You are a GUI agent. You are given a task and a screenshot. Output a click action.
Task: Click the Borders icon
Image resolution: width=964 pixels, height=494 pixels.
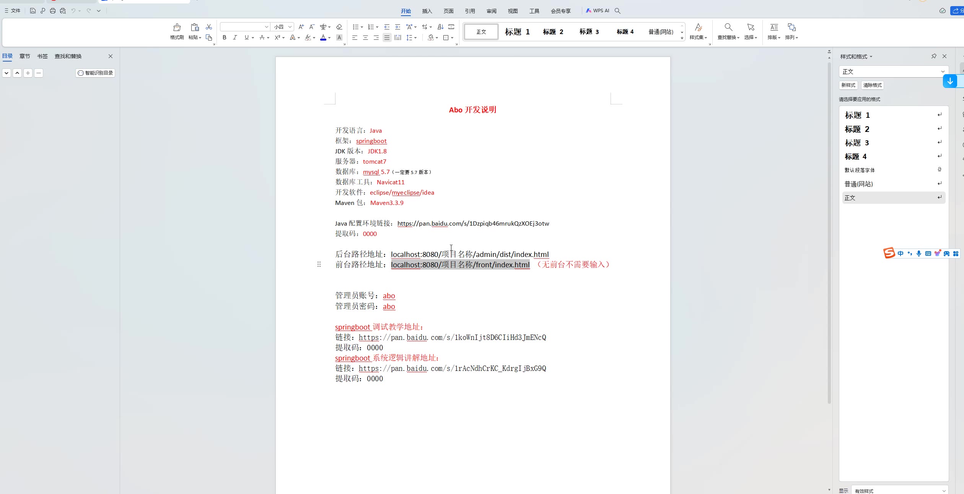[x=446, y=37]
